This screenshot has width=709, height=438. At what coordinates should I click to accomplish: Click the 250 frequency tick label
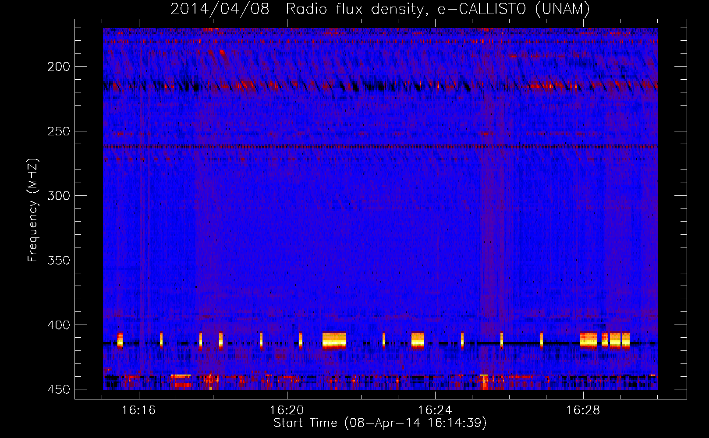pyautogui.click(x=59, y=131)
